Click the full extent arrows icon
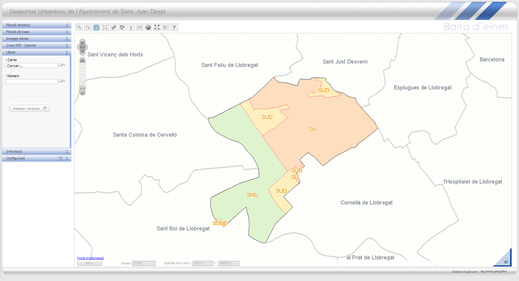 click(x=157, y=27)
